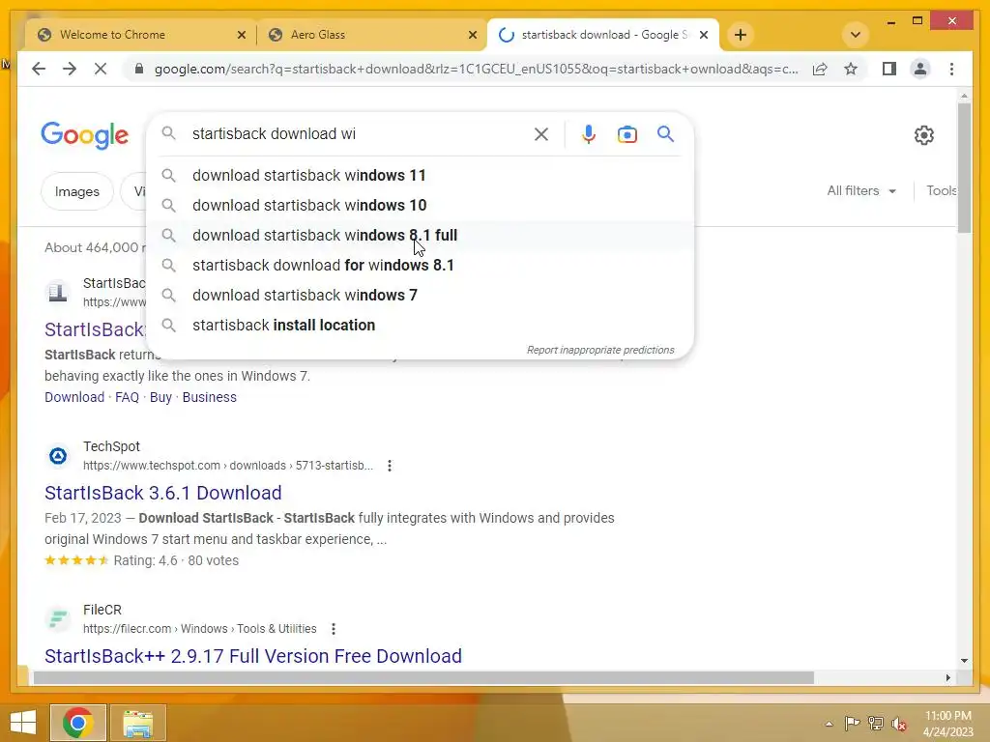
Task: Click Report inappropriate predictions
Action: point(600,350)
